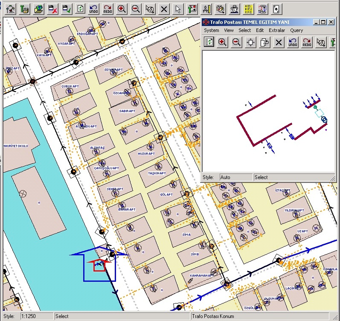
Task: Click the save icon with green checkmark
Action: (67, 9)
